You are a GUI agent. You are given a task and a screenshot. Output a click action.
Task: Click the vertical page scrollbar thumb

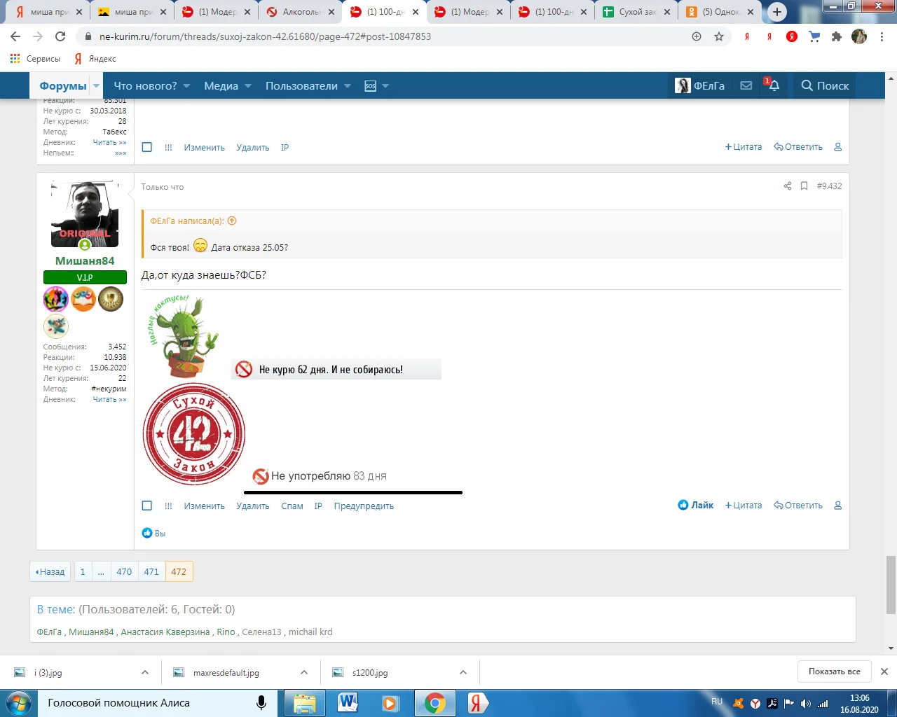coord(891,584)
